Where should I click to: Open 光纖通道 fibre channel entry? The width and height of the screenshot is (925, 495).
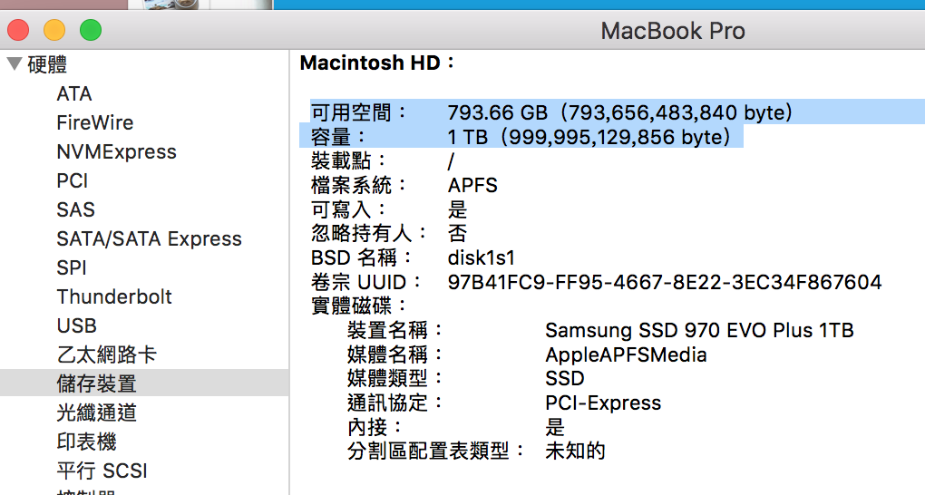pyautogui.click(x=97, y=412)
